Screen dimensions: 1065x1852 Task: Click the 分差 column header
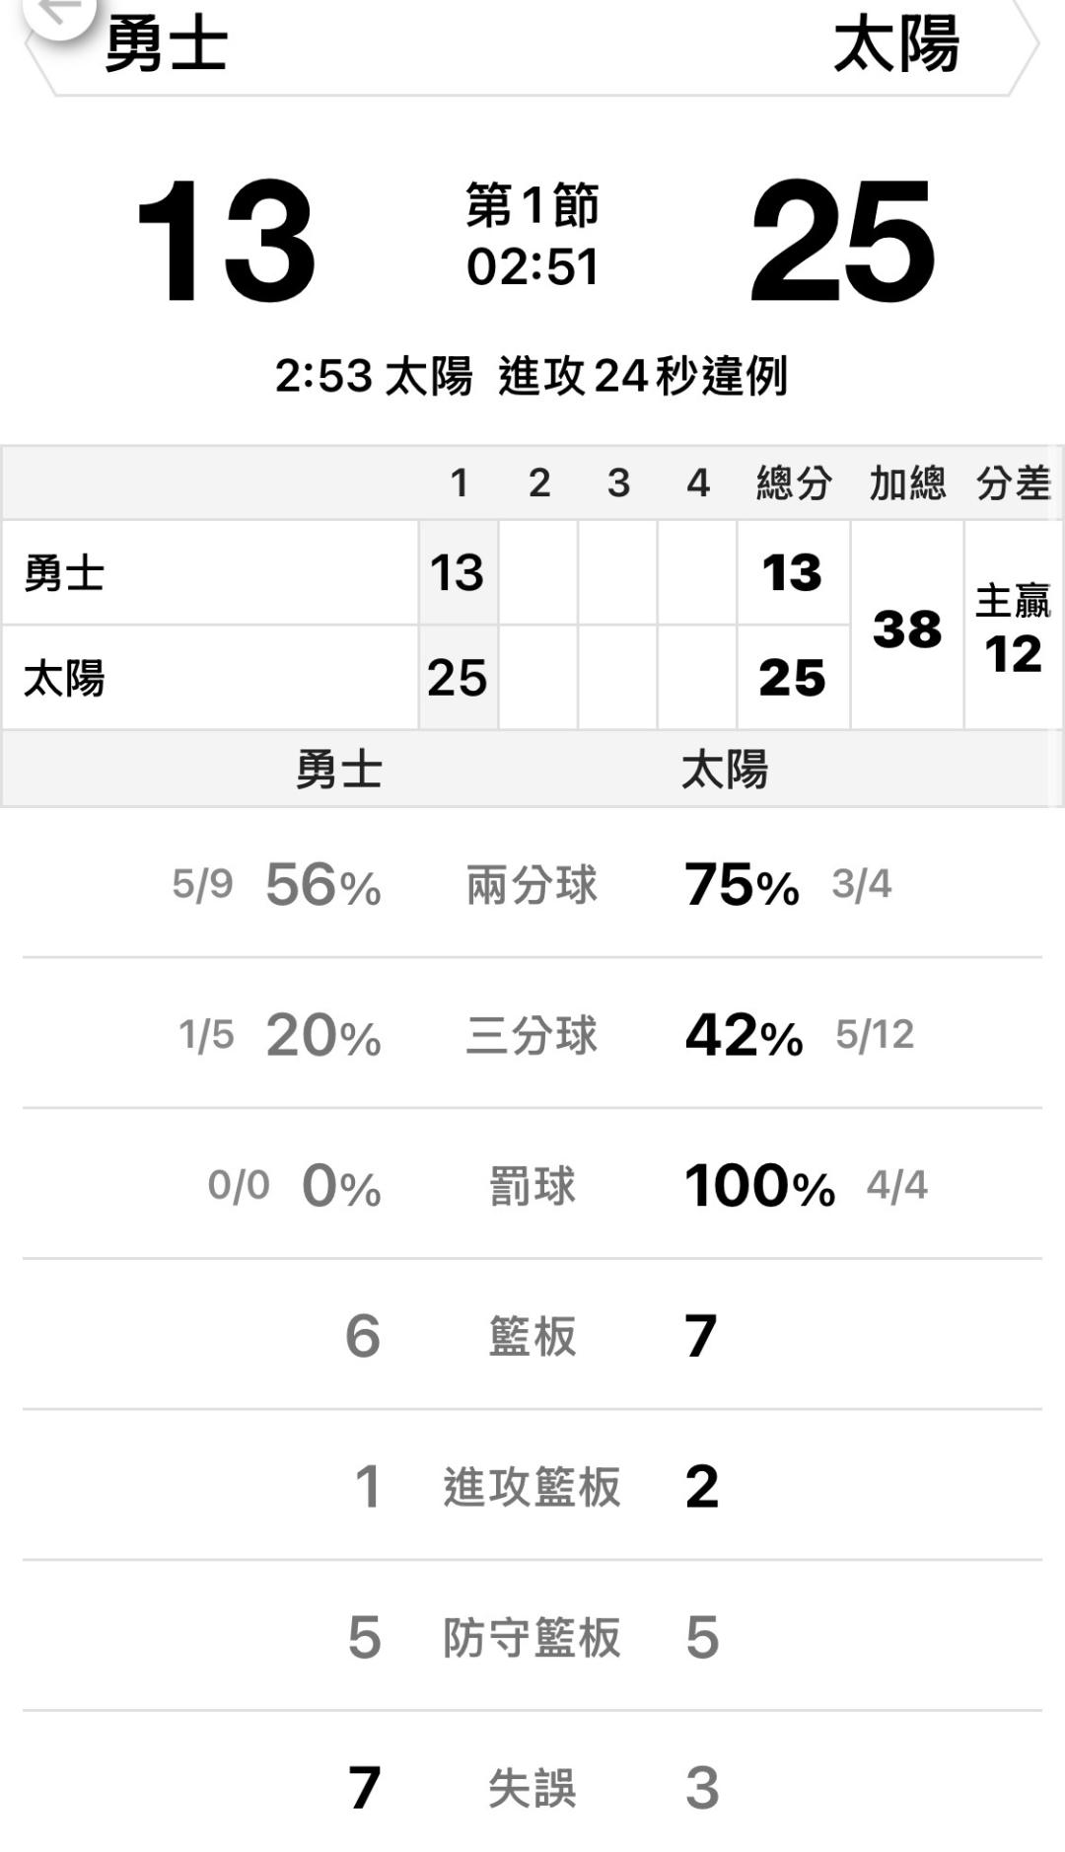coord(1013,483)
